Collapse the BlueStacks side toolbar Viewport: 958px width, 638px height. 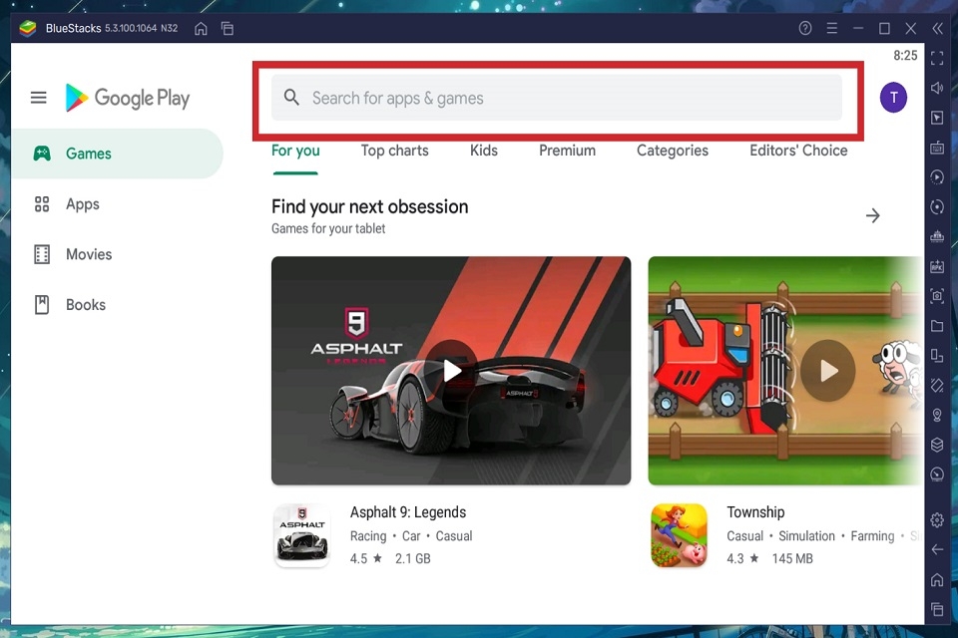(937, 28)
